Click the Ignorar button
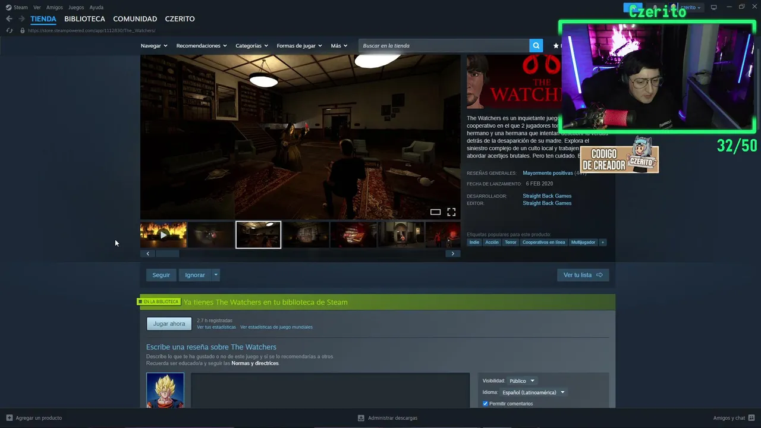The image size is (761, 428). pyautogui.click(x=195, y=275)
